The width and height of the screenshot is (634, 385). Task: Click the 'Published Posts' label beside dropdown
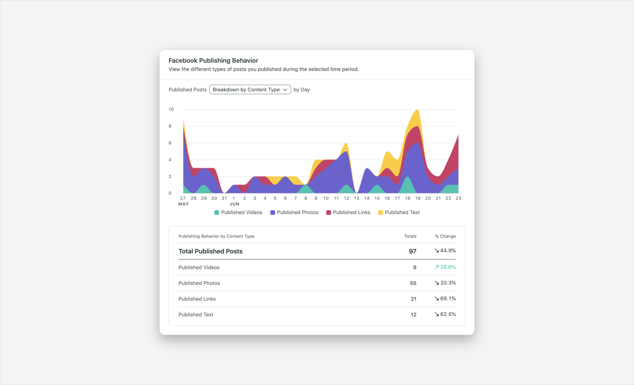pos(188,90)
